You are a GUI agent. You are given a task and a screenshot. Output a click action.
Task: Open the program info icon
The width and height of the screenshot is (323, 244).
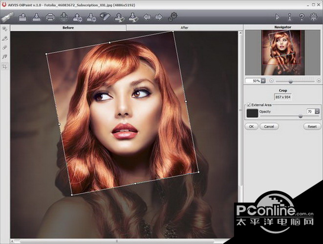290,17
